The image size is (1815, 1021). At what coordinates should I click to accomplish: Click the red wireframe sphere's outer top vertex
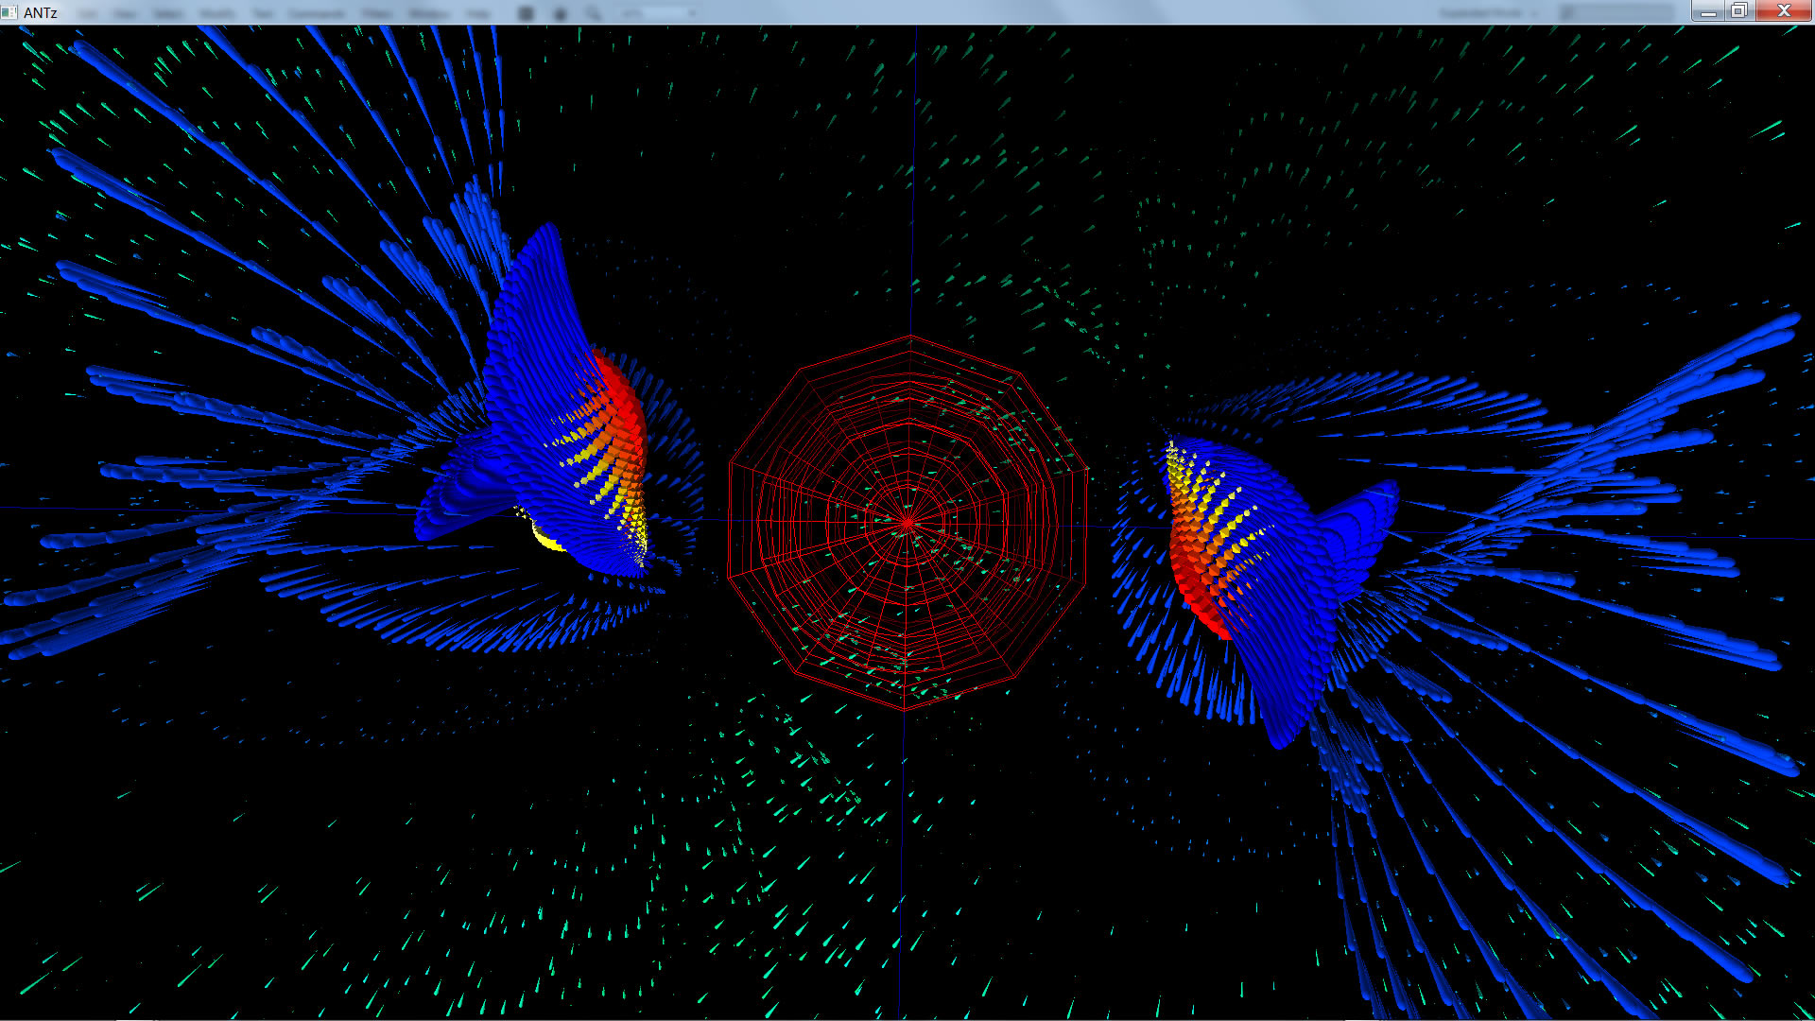pyautogui.click(x=910, y=336)
